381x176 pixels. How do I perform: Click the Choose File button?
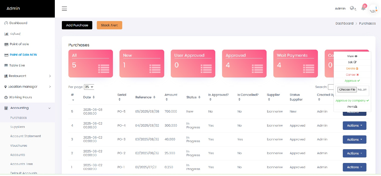point(347,90)
